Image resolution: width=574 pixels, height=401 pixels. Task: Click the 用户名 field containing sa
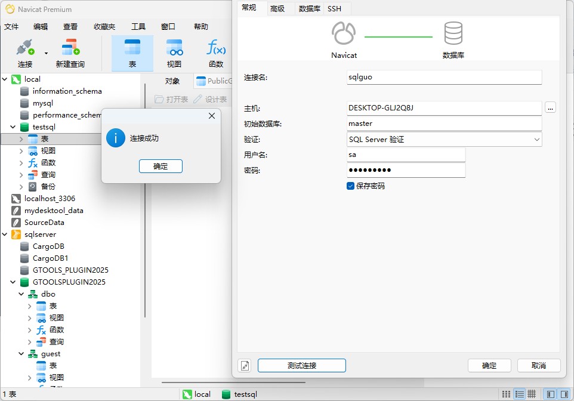coord(406,155)
